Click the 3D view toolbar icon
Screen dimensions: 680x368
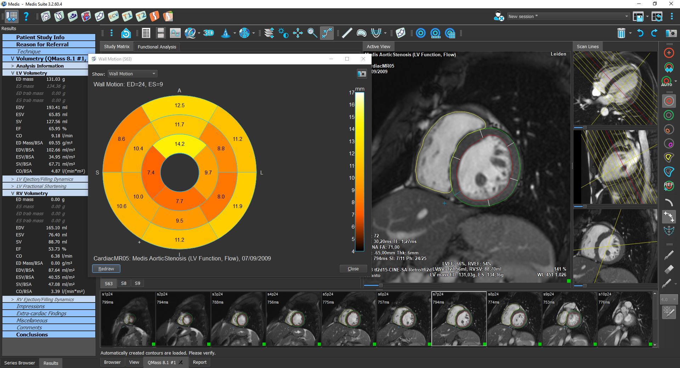pyautogui.click(x=209, y=33)
